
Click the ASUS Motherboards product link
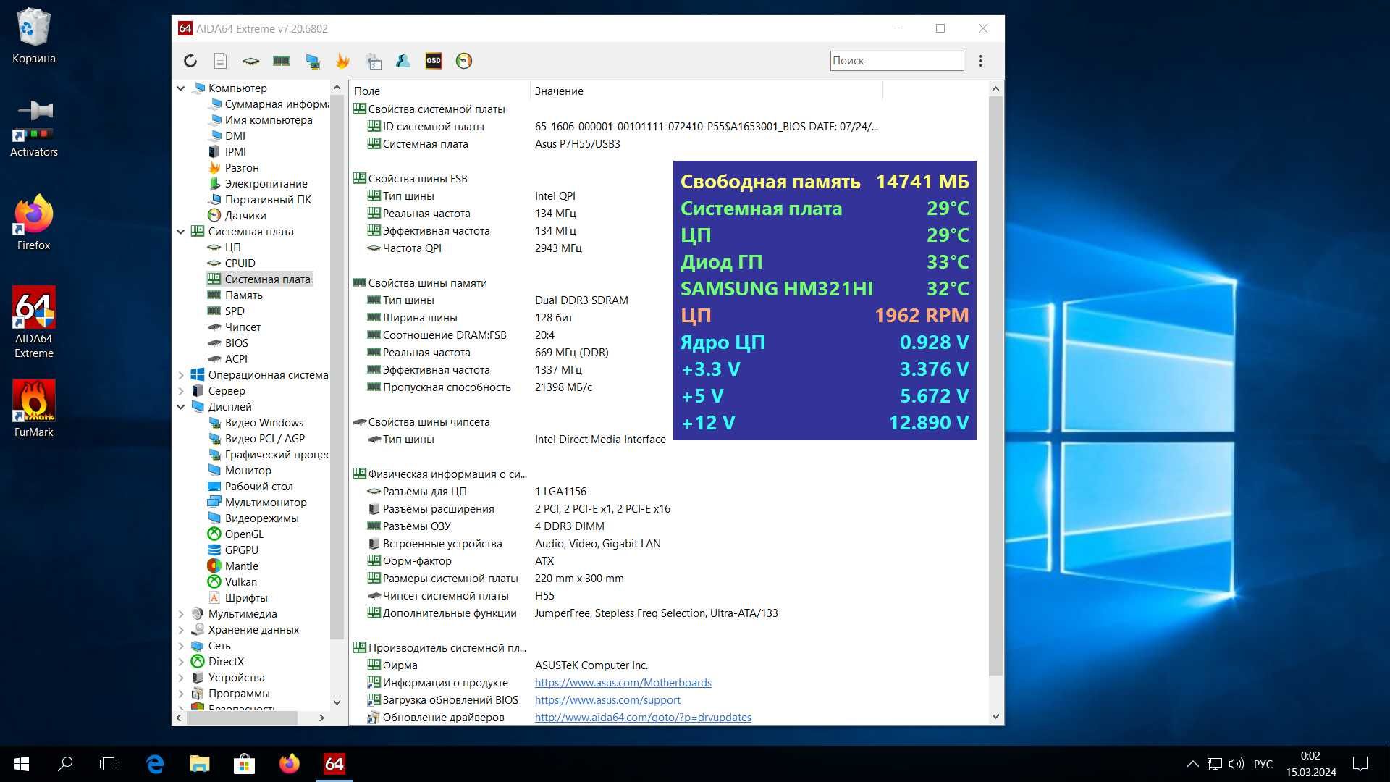[x=623, y=682]
